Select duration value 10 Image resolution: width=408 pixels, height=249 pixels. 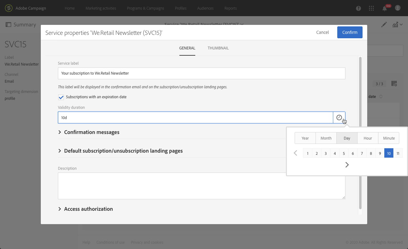click(x=389, y=153)
